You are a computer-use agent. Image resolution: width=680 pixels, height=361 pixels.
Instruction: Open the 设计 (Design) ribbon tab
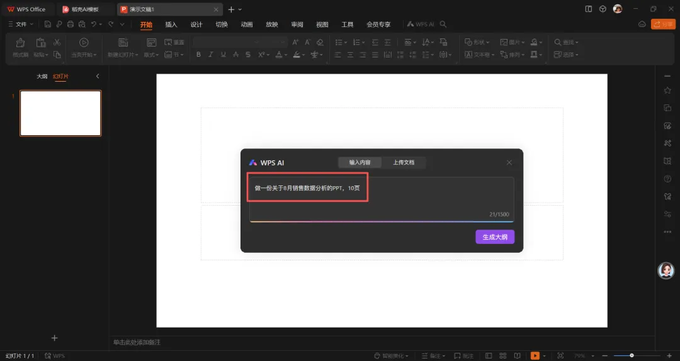pyautogui.click(x=196, y=25)
